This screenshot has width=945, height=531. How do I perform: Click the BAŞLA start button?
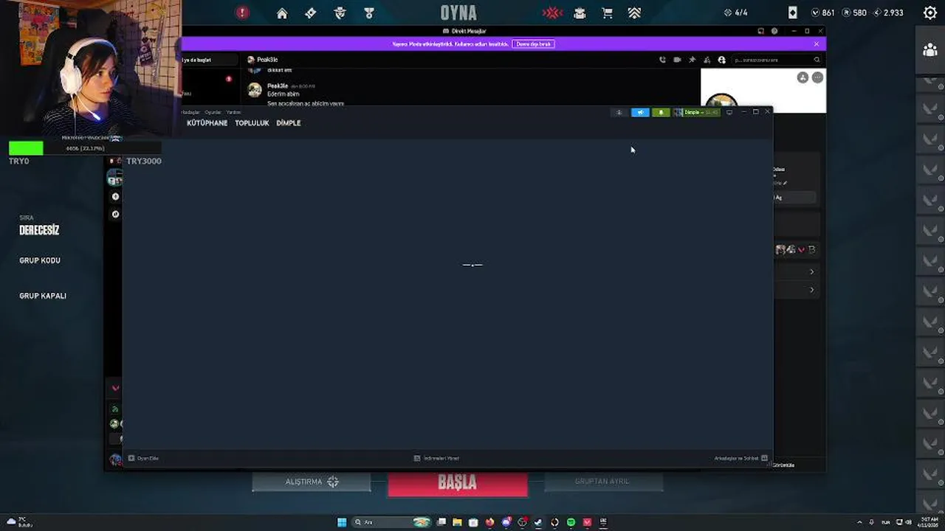click(x=458, y=482)
